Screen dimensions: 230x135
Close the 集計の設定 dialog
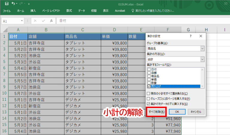(x=201, y=36)
